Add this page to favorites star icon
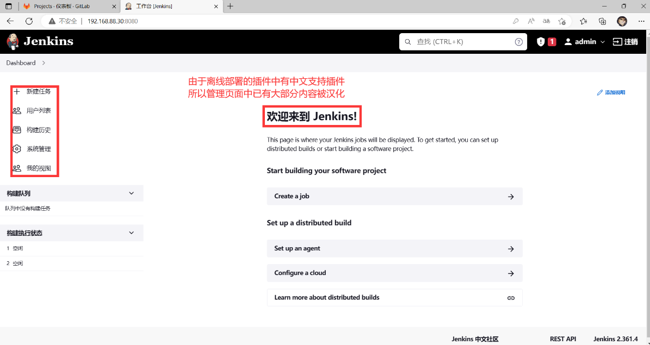Viewport: 650px width, 345px height. pos(562,21)
